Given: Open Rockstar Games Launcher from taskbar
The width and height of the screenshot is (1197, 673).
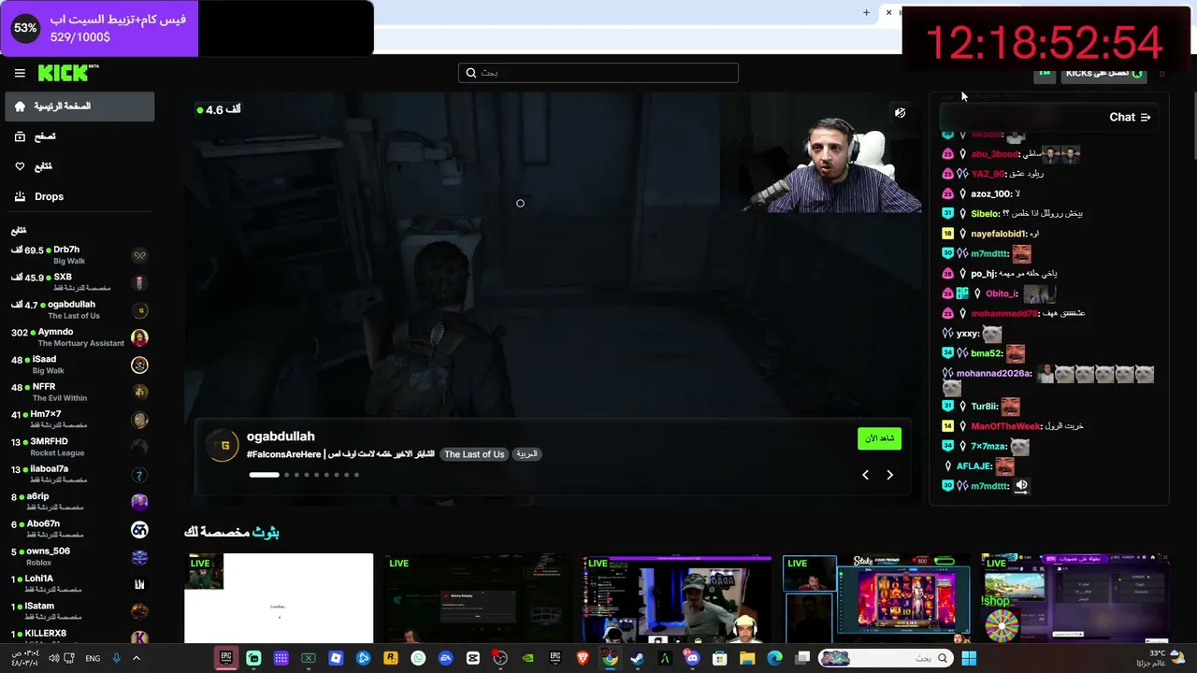Looking at the screenshot, I should point(391,658).
